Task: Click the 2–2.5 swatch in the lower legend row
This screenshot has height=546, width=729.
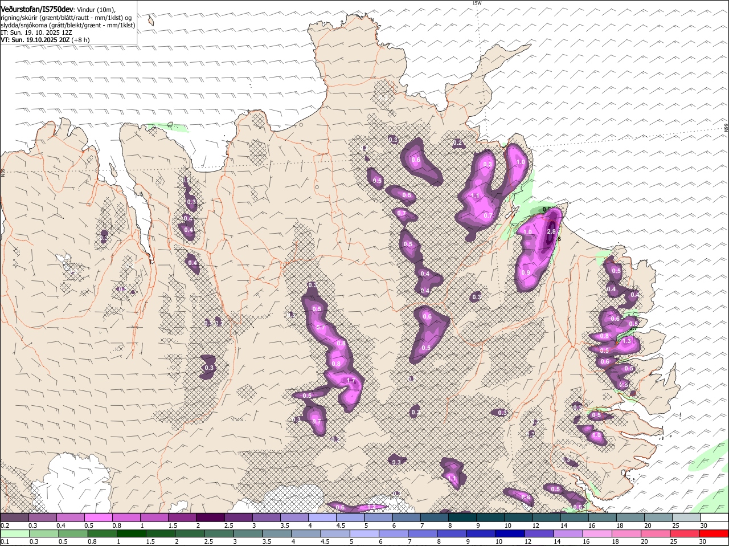Action: 189,534
